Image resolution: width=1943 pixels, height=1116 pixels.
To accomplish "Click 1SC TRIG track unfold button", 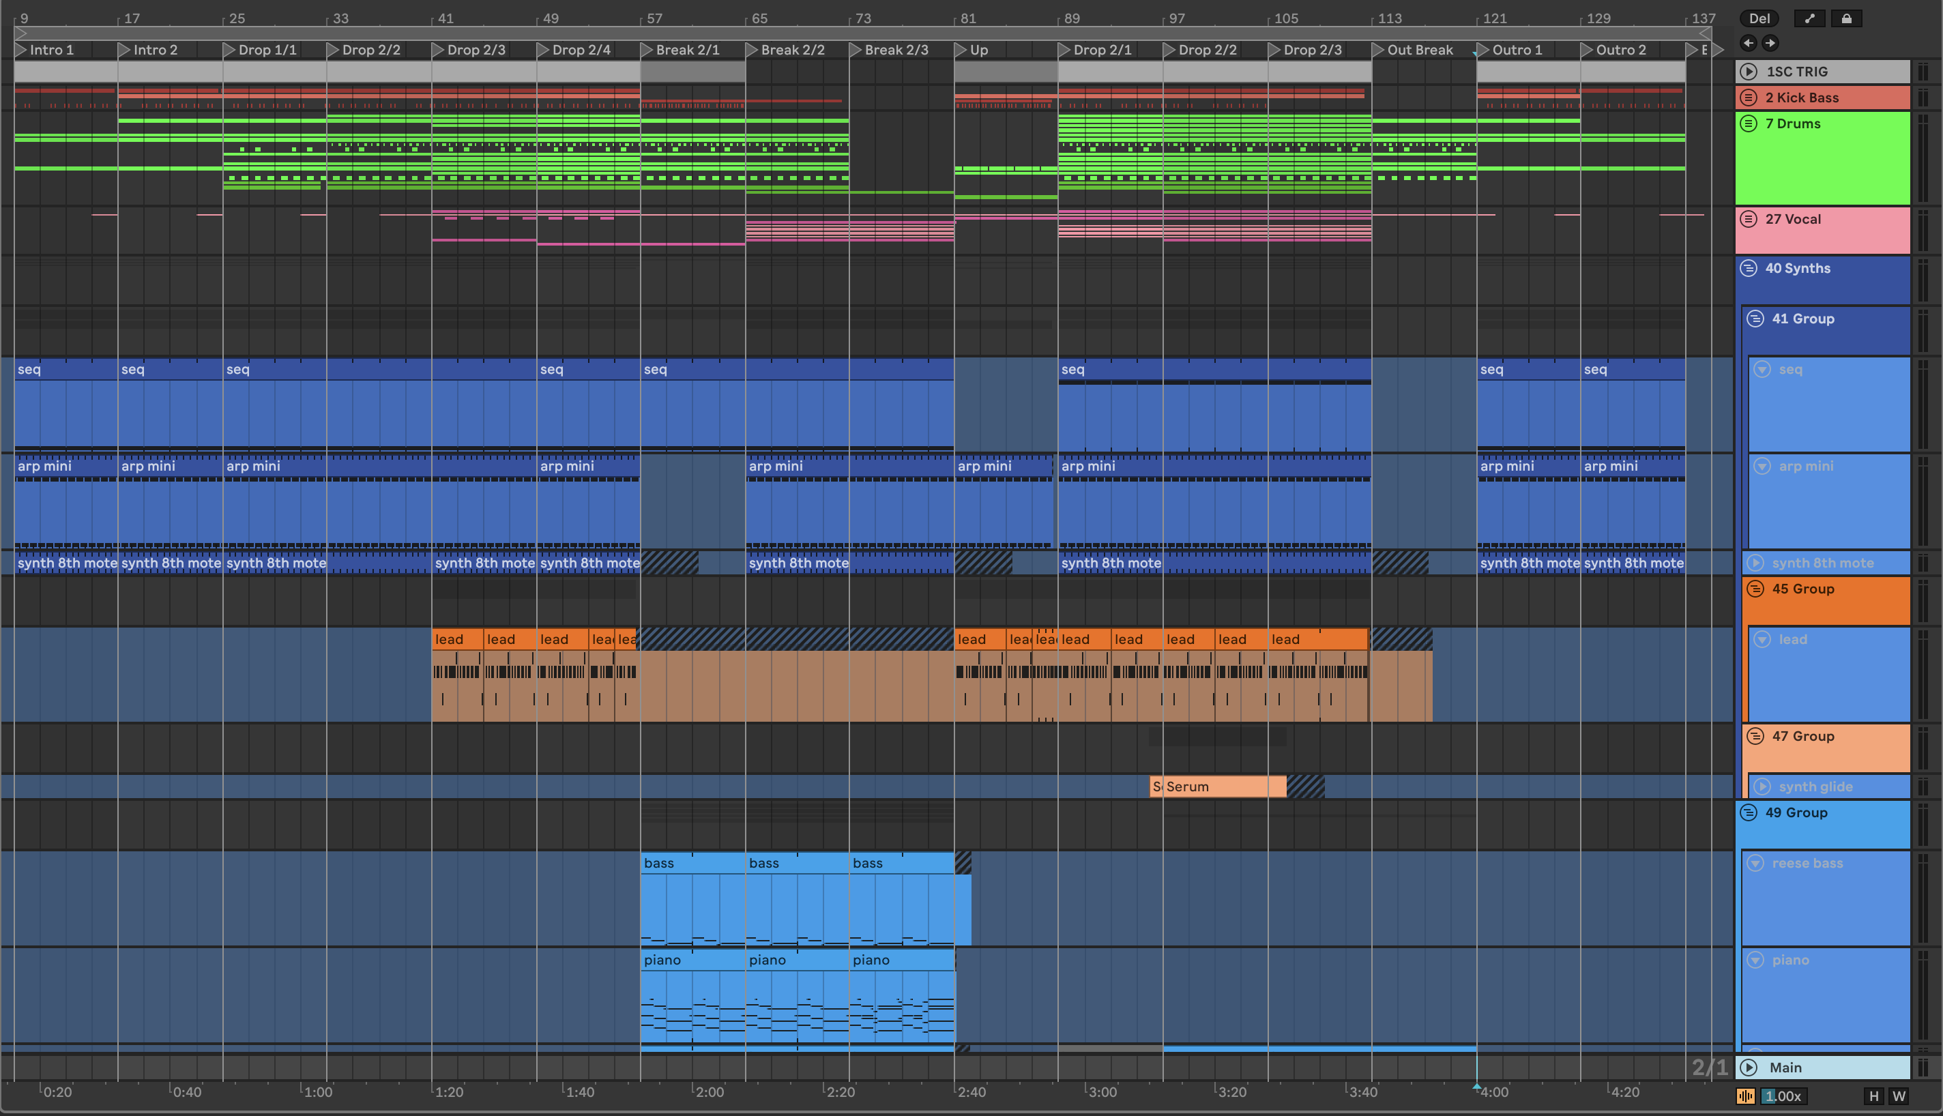I will tap(1749, 71).
